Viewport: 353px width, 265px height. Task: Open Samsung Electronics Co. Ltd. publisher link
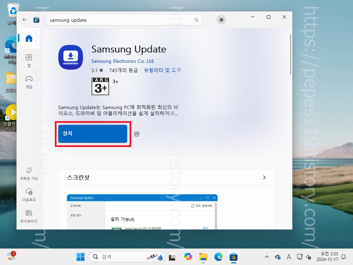point(123,61)
